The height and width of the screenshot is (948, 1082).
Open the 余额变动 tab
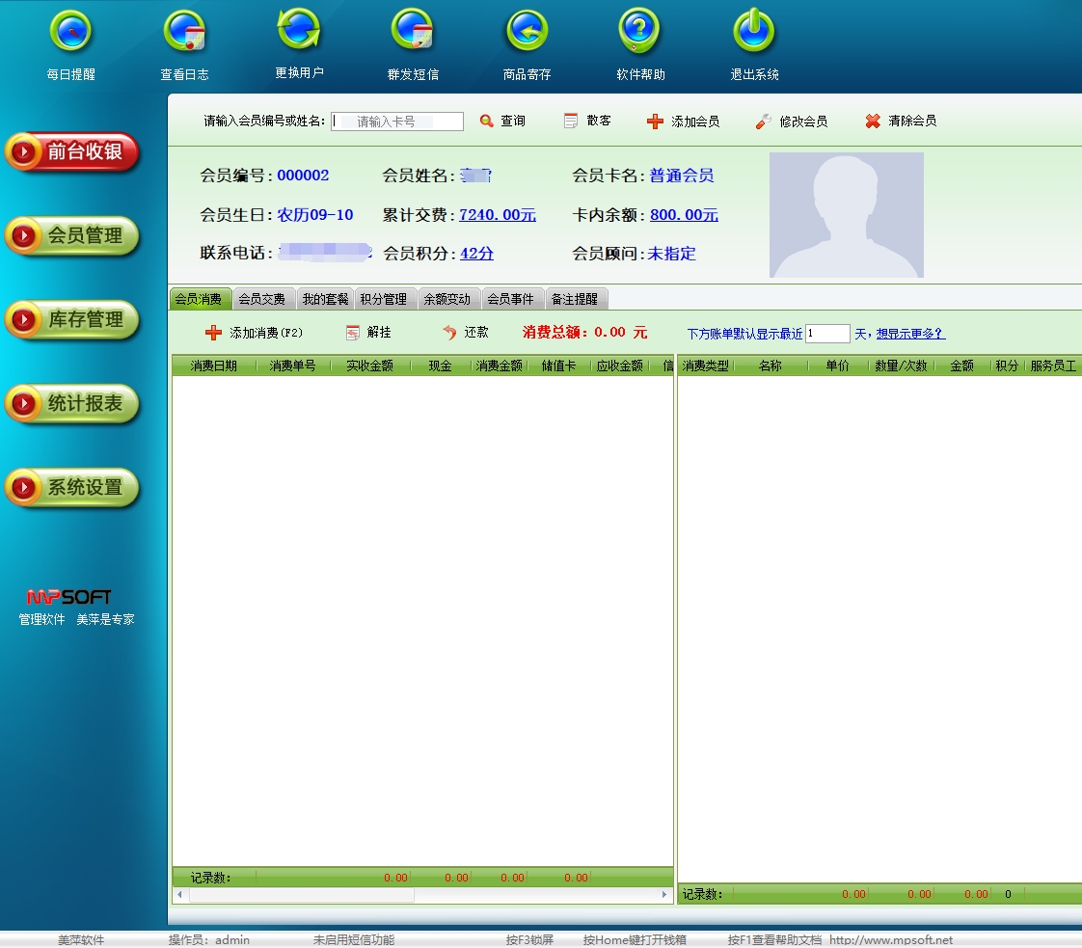(x=446, y=300)
